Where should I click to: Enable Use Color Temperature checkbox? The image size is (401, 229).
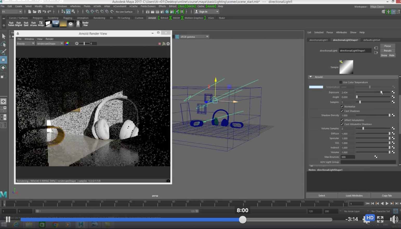pos(341,82)
